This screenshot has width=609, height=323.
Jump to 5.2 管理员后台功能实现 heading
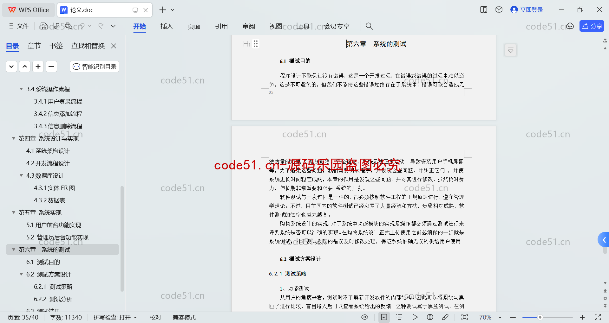[57, 237]
